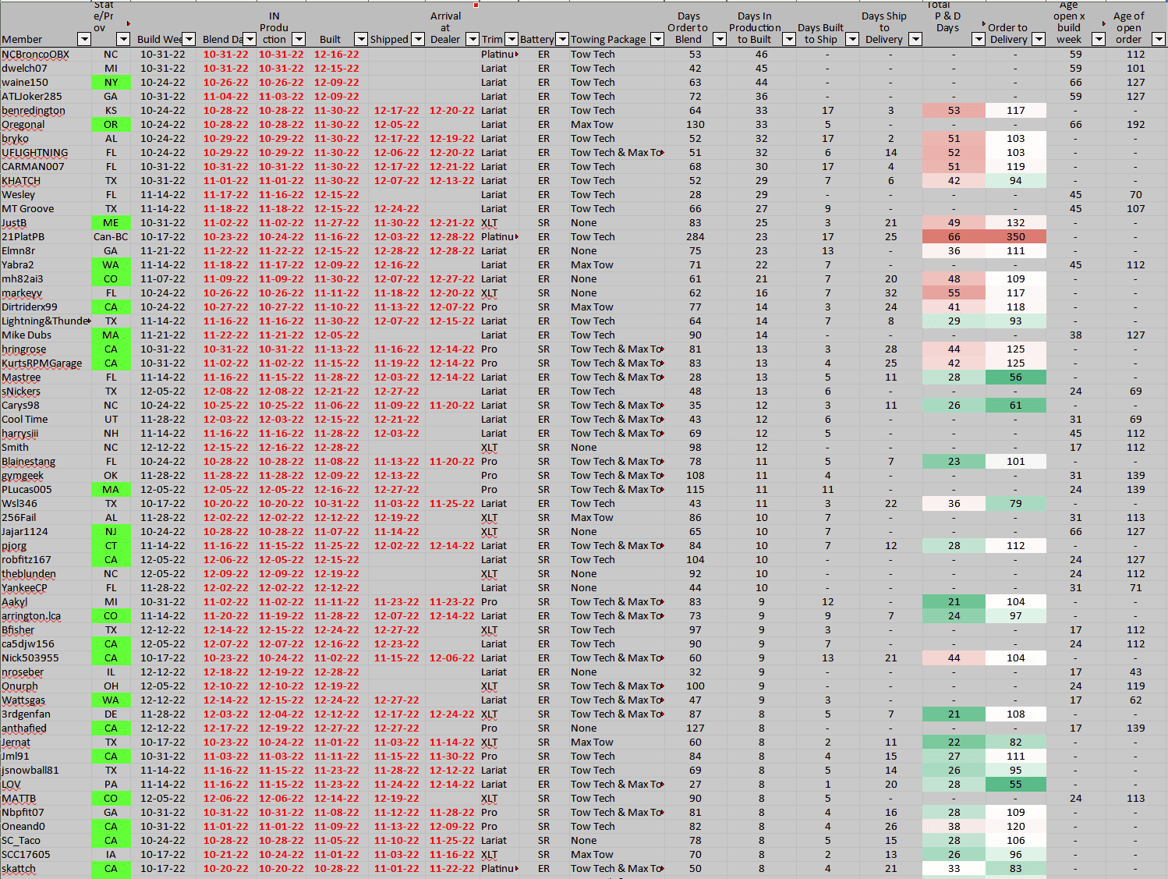This screenshot has width=1168, height=879.
Task: Open Total P & D Days filter
Action: coord(979,39)
